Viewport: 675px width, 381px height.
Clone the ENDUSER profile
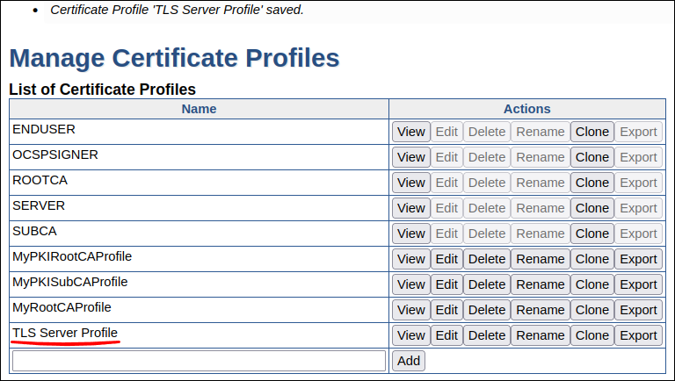point(592,132)
